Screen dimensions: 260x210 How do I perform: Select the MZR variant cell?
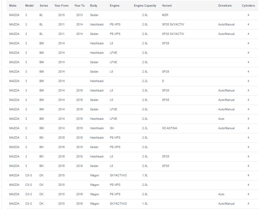coord(165,15)
